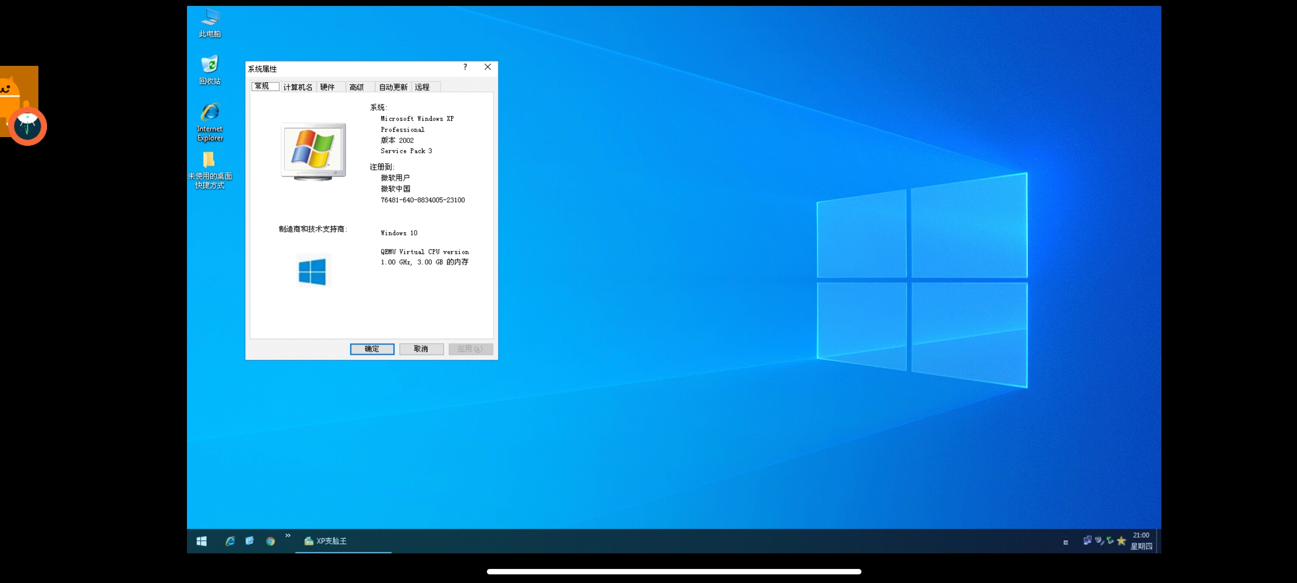Click the 'QEMU Virtual CPU version' line

coord(425,252)
